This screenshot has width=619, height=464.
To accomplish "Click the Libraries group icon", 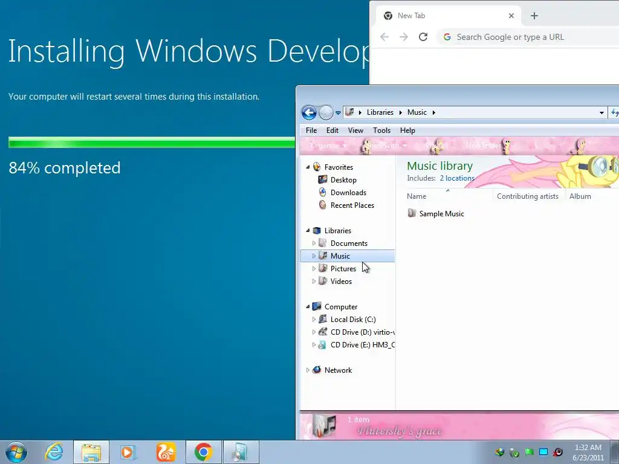I will pyautogui.click(x=317, y=230).
